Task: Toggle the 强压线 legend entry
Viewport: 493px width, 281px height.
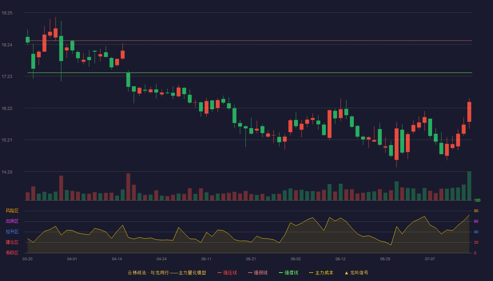Action: pos(227,273)
